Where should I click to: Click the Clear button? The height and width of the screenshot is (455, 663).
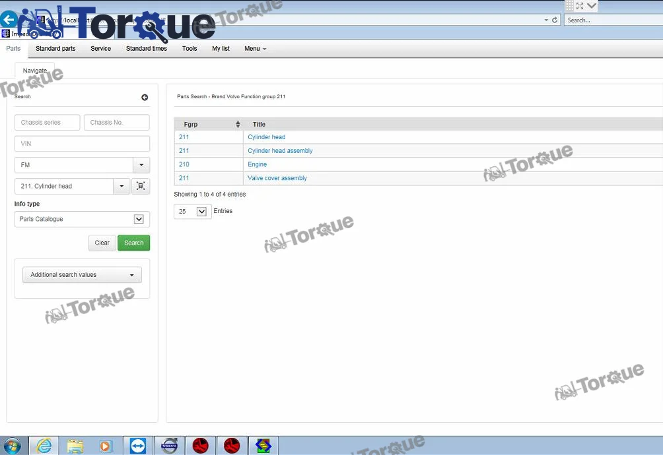click(102, 243)
